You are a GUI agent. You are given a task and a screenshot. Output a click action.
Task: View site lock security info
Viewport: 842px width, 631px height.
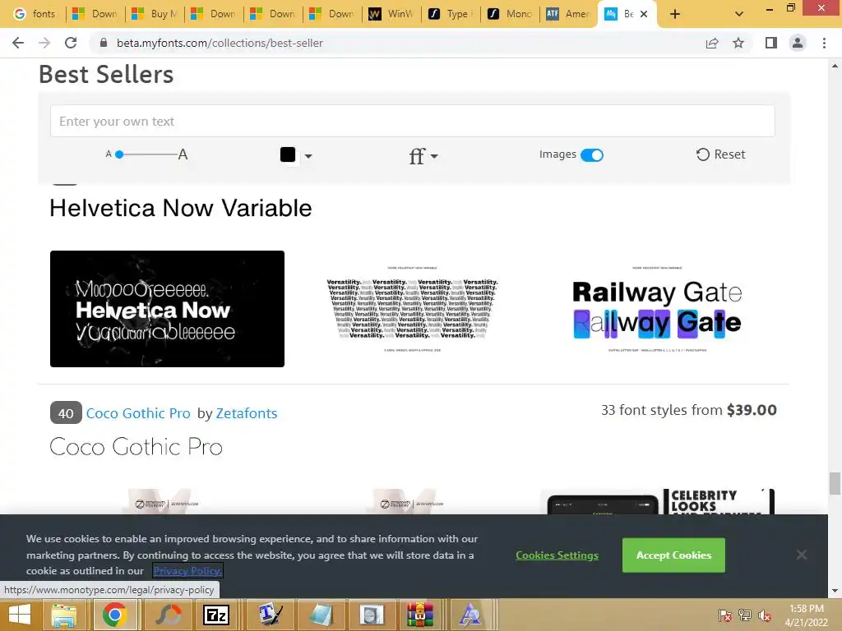104,43
